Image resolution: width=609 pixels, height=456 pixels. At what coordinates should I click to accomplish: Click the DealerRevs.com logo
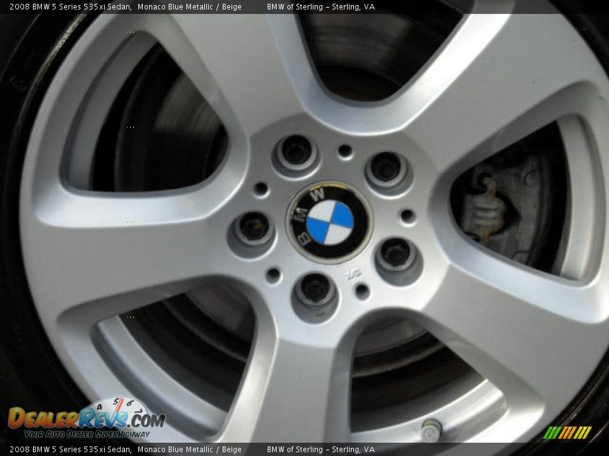pos(87,417)
